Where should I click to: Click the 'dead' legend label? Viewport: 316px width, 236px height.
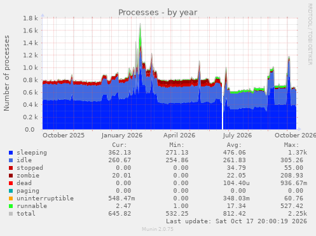24,183
